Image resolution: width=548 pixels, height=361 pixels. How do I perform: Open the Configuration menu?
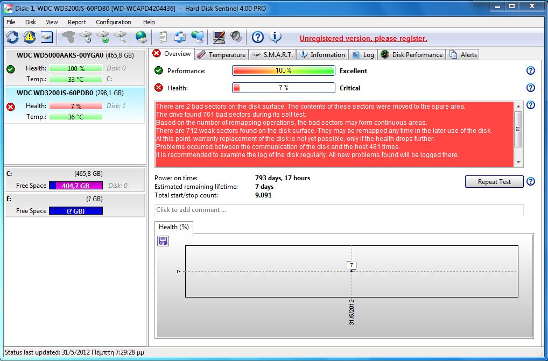click(x=114, y=22)
